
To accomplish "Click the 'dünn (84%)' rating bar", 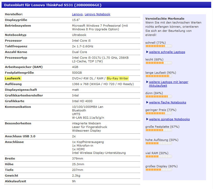I will (159, 96).
